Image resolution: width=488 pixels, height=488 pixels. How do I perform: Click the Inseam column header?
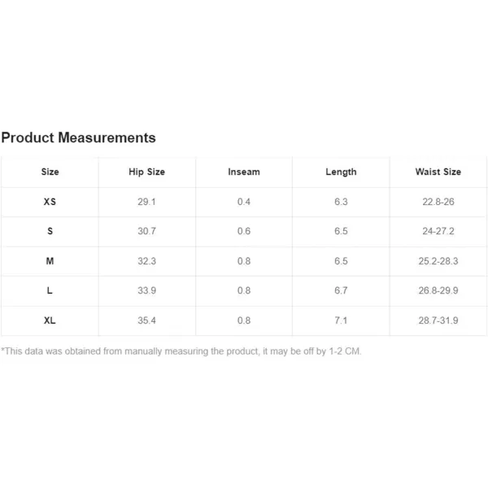pos(244,172)
